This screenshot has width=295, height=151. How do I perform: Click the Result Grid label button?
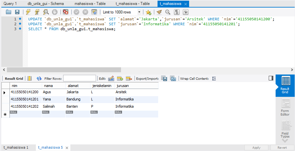pyautogui.click(x=14, y=78)
